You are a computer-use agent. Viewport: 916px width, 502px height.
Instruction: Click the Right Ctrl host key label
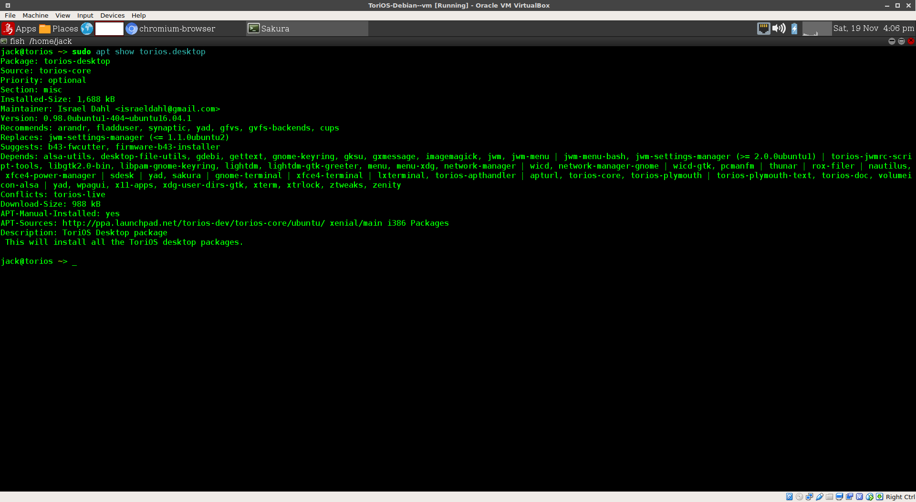tap(900, 497)
